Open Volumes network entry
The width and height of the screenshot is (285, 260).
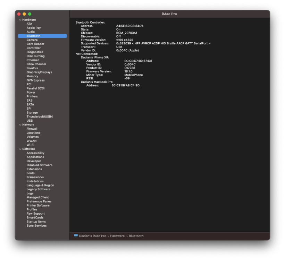pos(33,137)
